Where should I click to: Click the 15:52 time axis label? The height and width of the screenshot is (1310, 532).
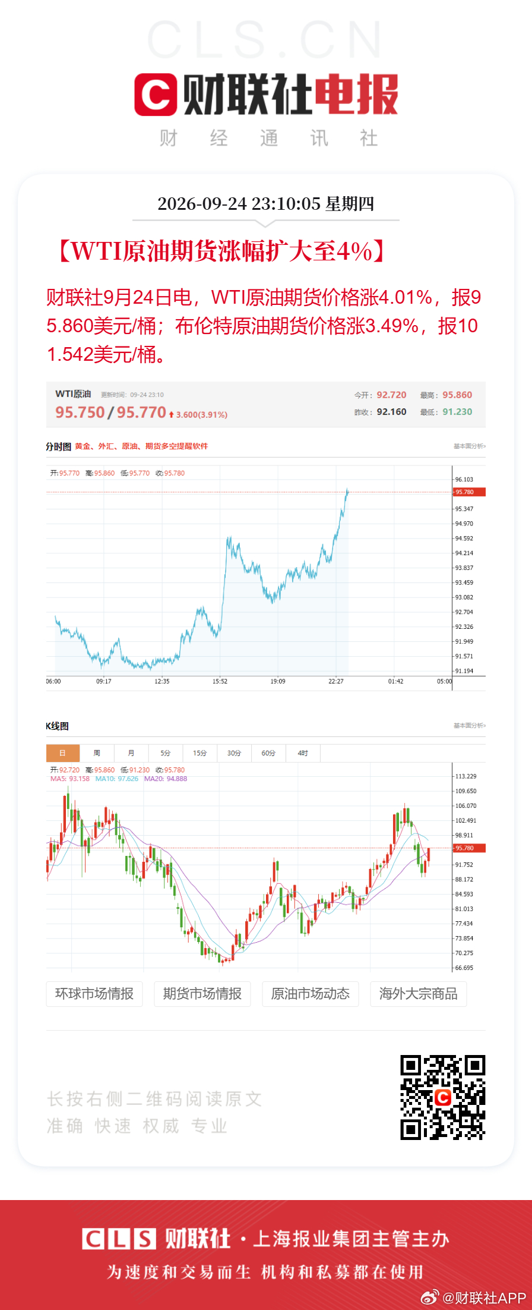pyautogui.click(x=220, y=681)
